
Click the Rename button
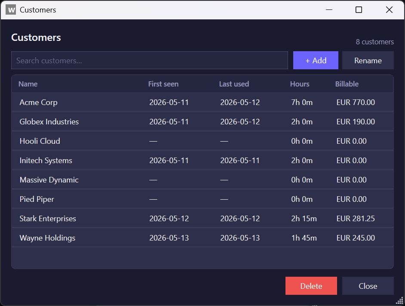click(368, 60)
